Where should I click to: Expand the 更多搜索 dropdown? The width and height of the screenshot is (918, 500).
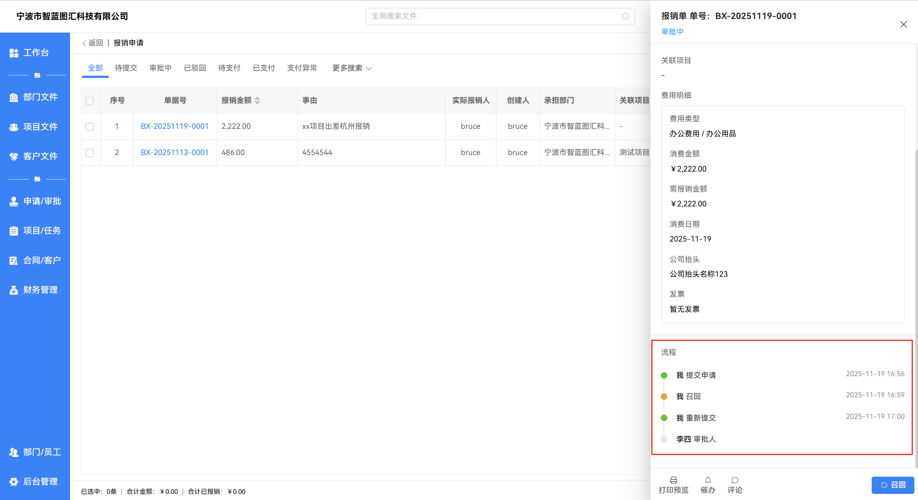click(x=352, y=68)
